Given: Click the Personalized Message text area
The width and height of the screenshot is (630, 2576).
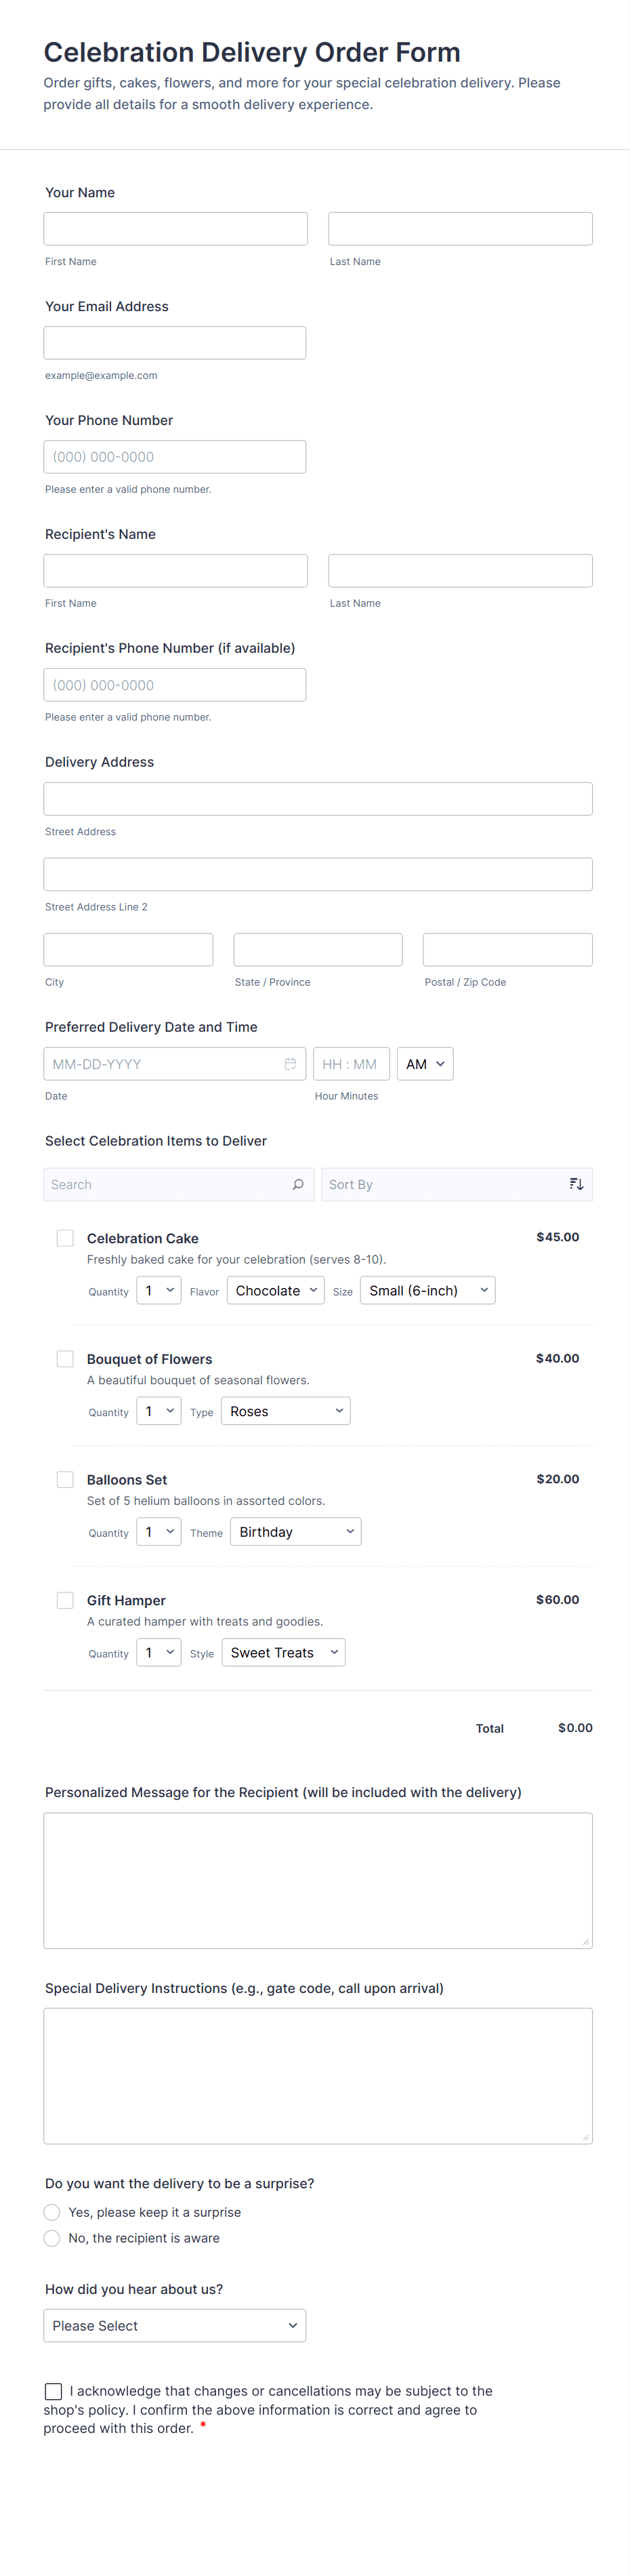Looking at the screenshot, I should [x=318, y=1880].
